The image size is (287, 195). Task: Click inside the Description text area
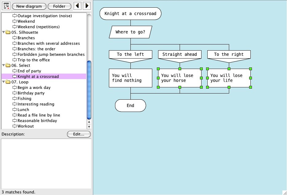pyautogui.click(x=46, y=162)
